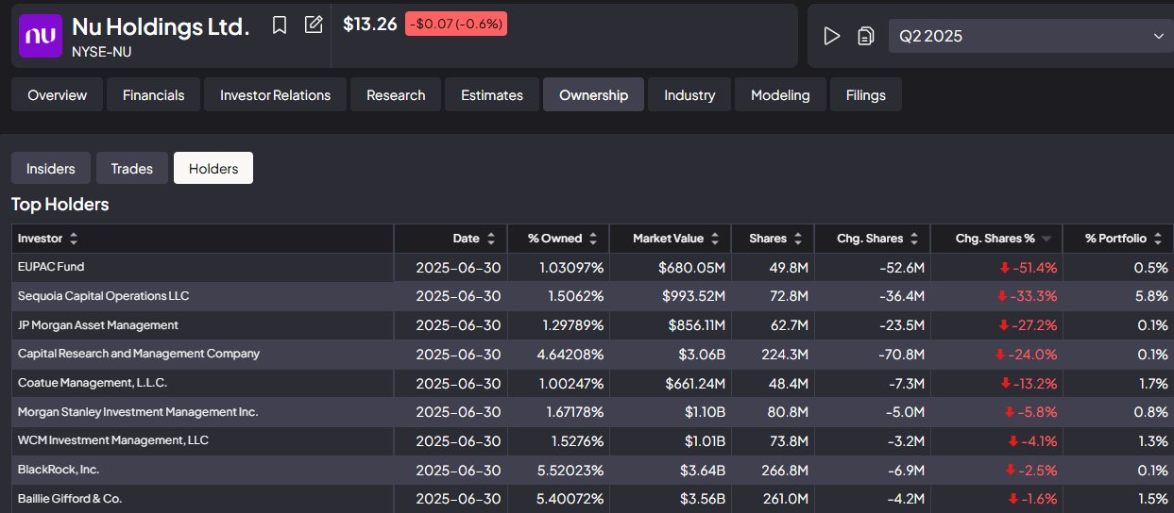This screenshot has height=513, width=1174.
Task: Click the $993.52M market value cell
Action: tap(692, 296)
